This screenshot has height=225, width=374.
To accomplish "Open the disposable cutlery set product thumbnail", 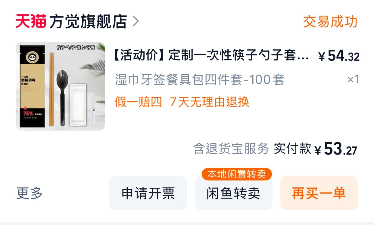I will click(x=60, y=86).
